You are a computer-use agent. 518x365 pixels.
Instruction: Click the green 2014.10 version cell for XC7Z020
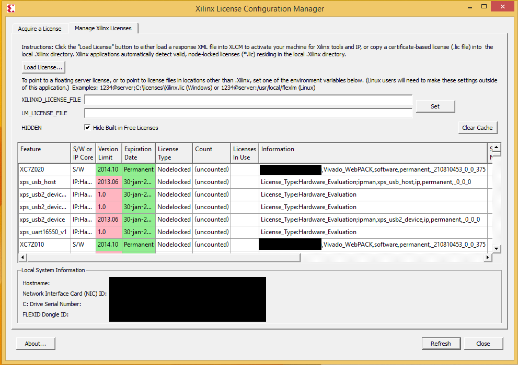pyautogui.click(x=109, y=169)
